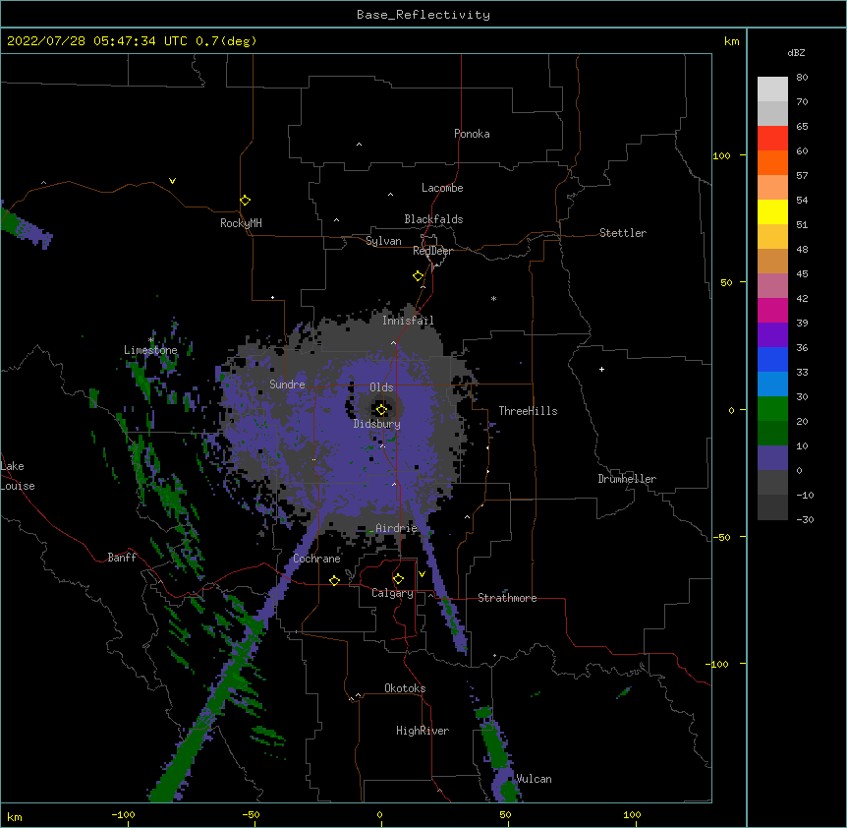Click the Stettler label
The width and height of the screenshot is (847, 828).
[623, 233]
